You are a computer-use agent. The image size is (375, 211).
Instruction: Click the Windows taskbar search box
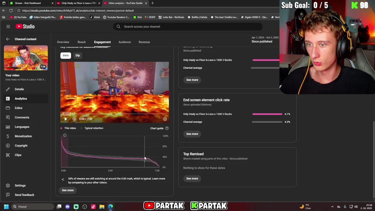click(33, 207)
